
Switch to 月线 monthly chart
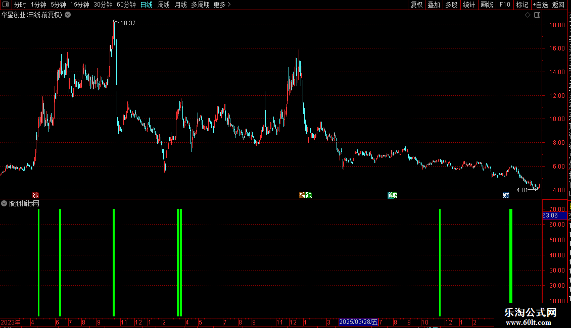pos(180,5)
